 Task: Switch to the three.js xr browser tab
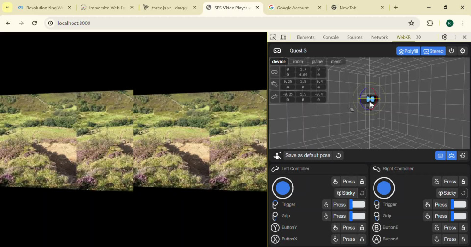(170, 8)
